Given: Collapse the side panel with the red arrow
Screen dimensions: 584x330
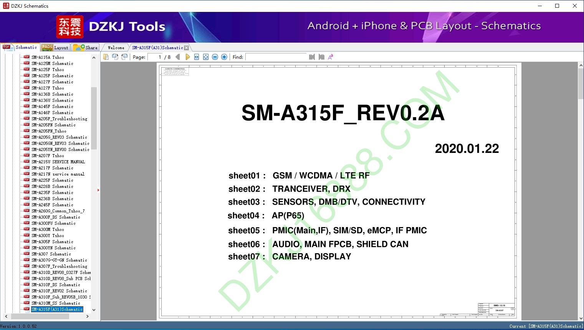Looking at the screenshot, I should coord(98,190).
